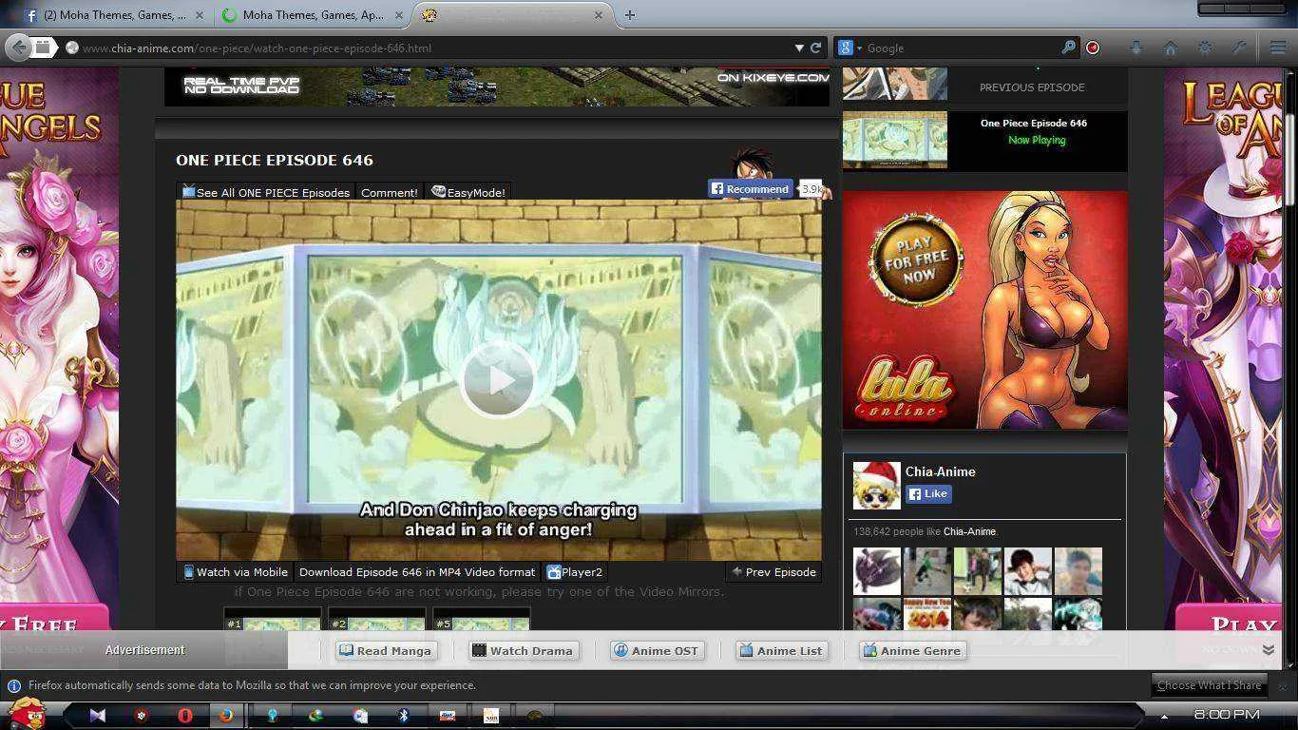Open Google search engine selector dropdown

(849, 48)
